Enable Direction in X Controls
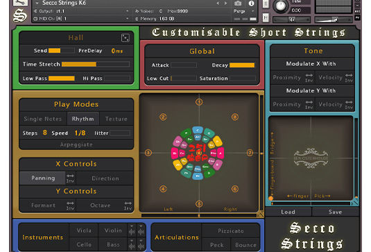Viewport: 371px width, 252px height. click(105, 178)
